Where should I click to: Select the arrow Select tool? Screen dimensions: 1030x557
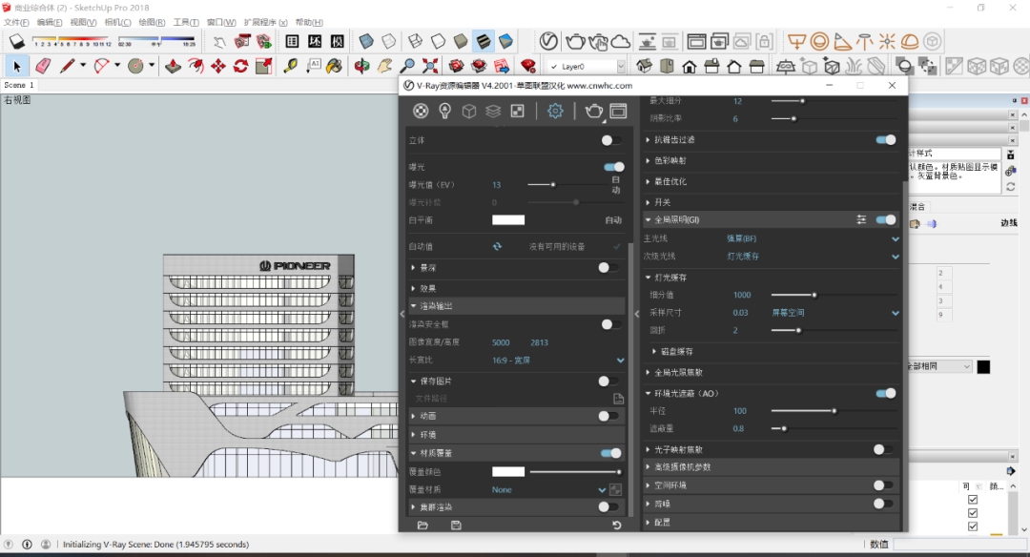17,66
